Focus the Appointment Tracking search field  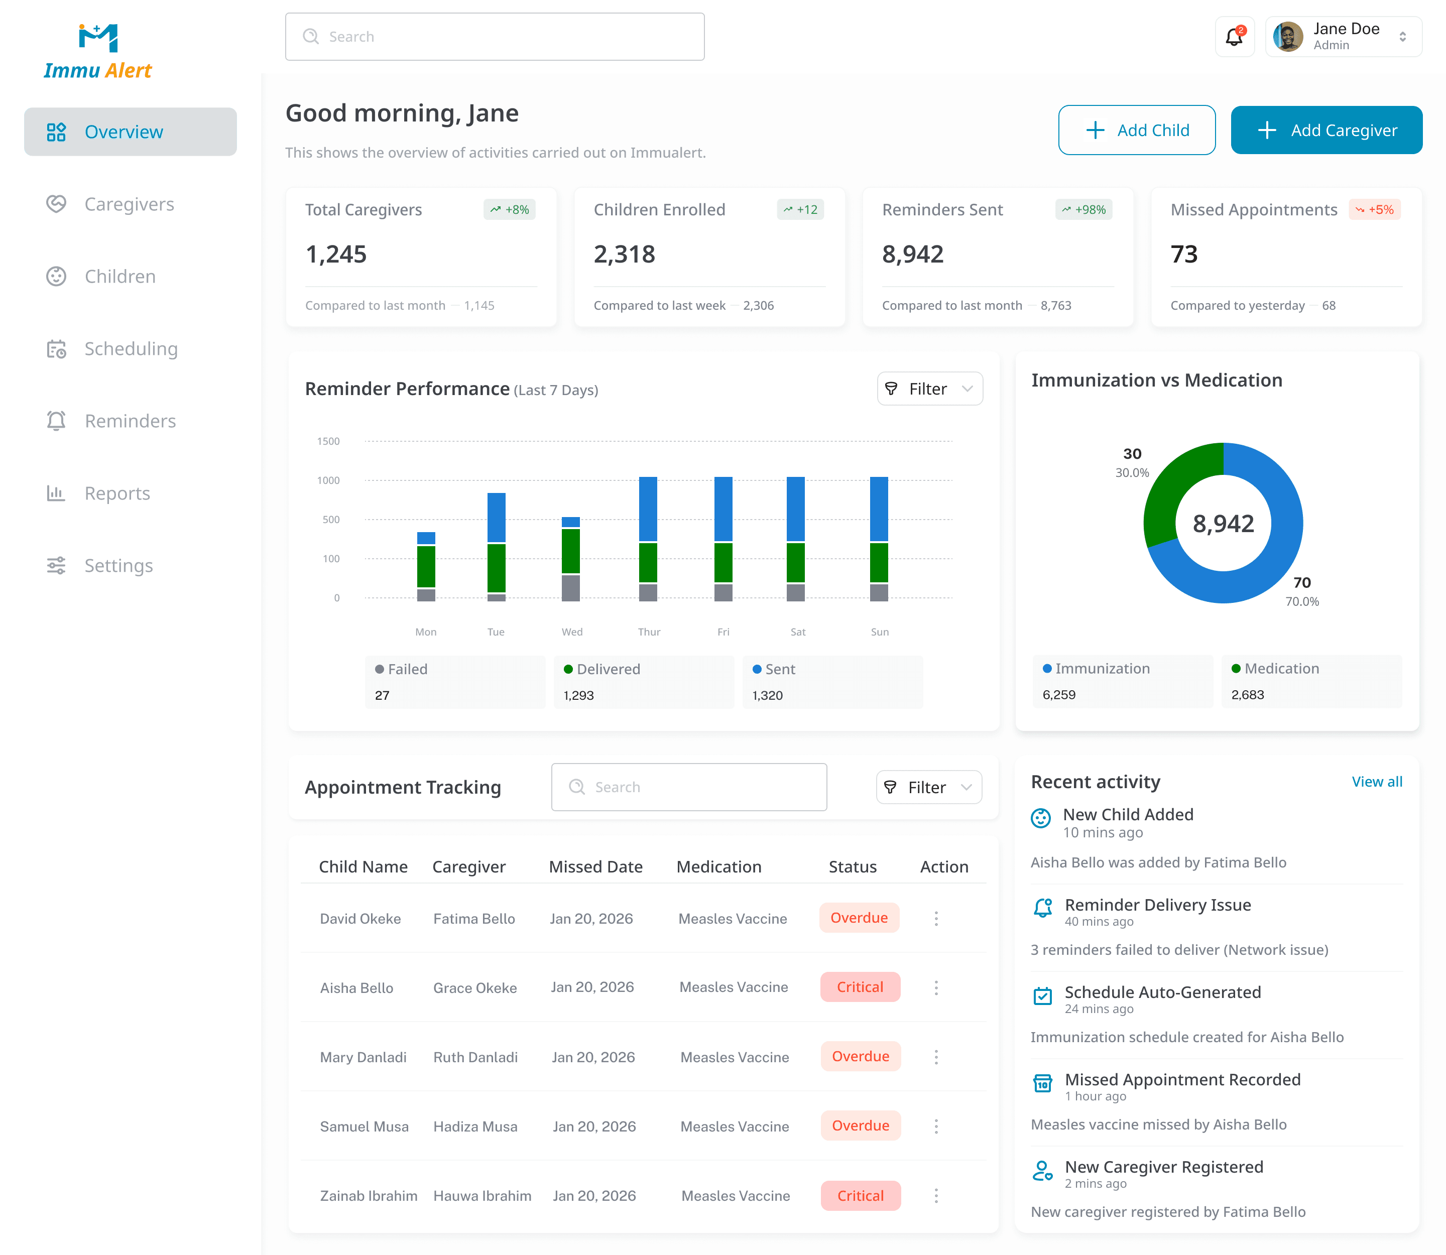click(689, 787)
